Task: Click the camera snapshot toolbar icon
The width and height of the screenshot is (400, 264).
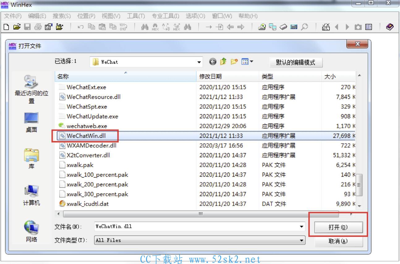Action: tap(358, 27)
